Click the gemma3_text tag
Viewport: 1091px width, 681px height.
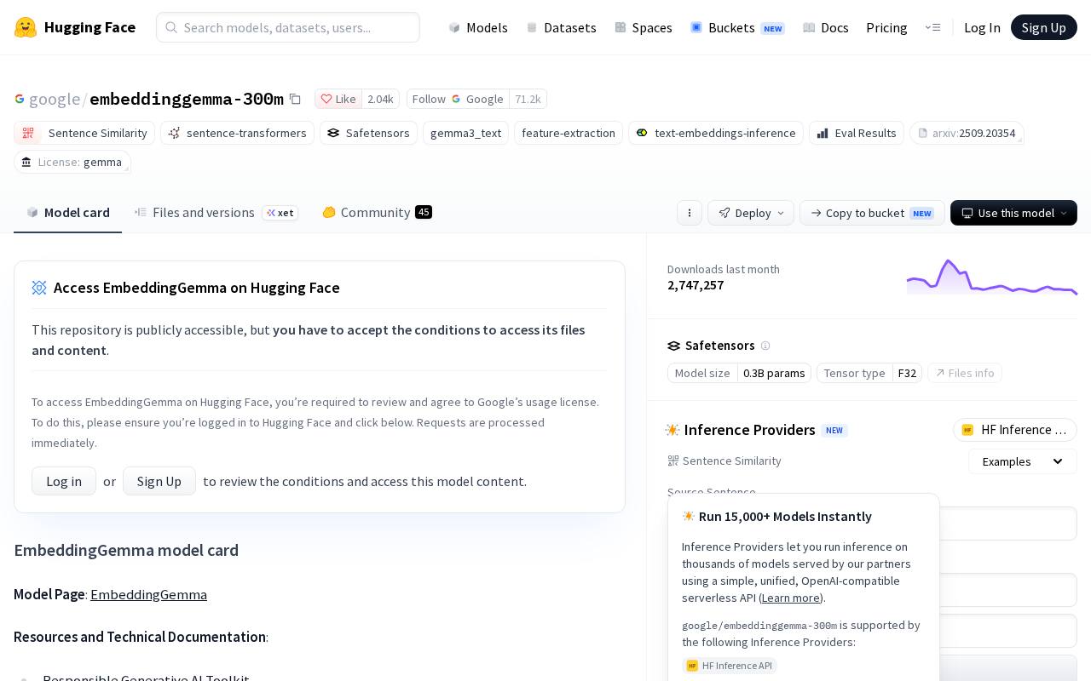(x=465, y=133)
